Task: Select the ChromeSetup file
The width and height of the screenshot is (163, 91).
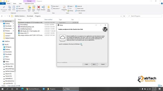Action: point(24,25)
